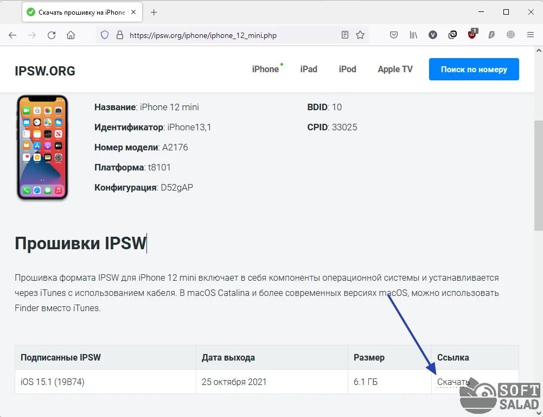The width and height of the screenshot is (543, 417).
Task: Open a new browser tab
Action: coord(154,12)
